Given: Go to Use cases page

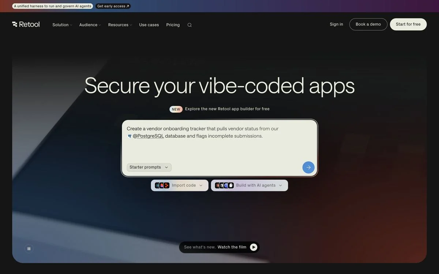Looking at the screenshot, I should pos(149,25).
